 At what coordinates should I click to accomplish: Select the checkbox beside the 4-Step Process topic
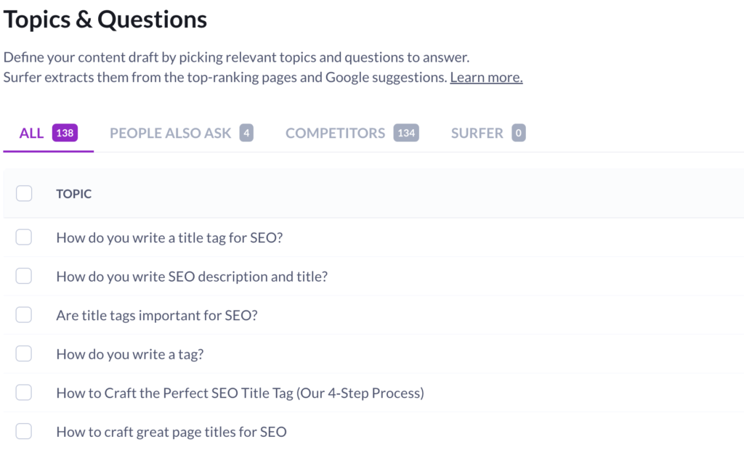click(24, 392)
